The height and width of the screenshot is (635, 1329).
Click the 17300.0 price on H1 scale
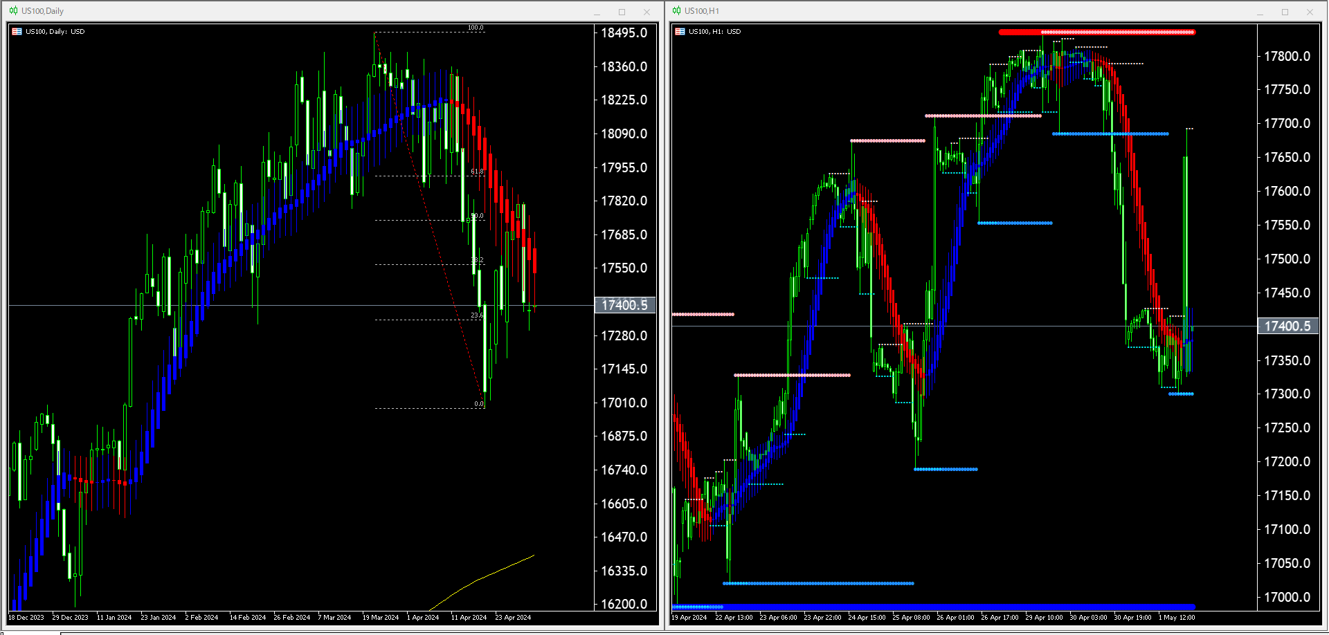pos(1287,394)
